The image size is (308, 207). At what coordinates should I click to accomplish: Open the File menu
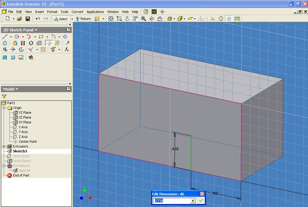11,12
